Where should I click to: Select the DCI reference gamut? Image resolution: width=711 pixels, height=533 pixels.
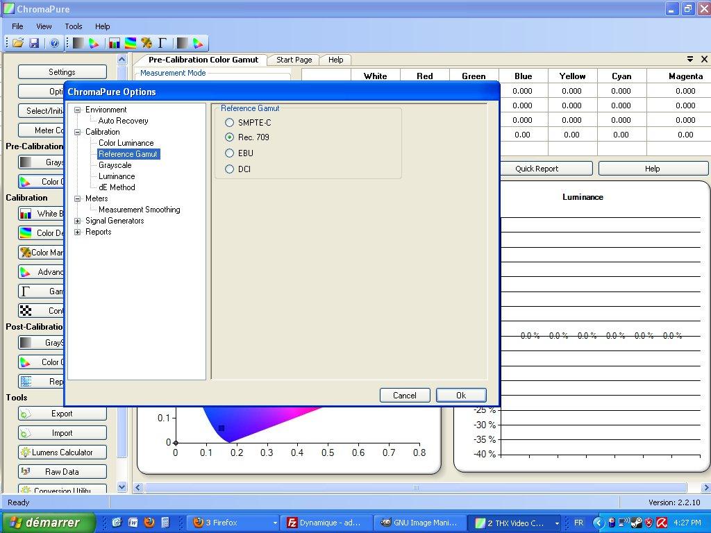[229, 169]
